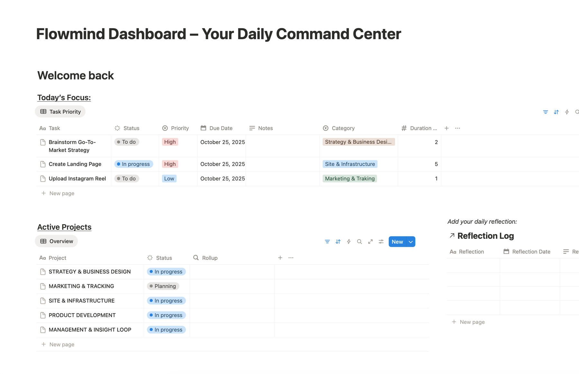Change status of Create Landing Page task

133,164
